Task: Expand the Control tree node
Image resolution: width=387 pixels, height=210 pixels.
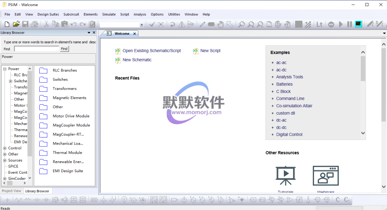Action: pos(5,148)
